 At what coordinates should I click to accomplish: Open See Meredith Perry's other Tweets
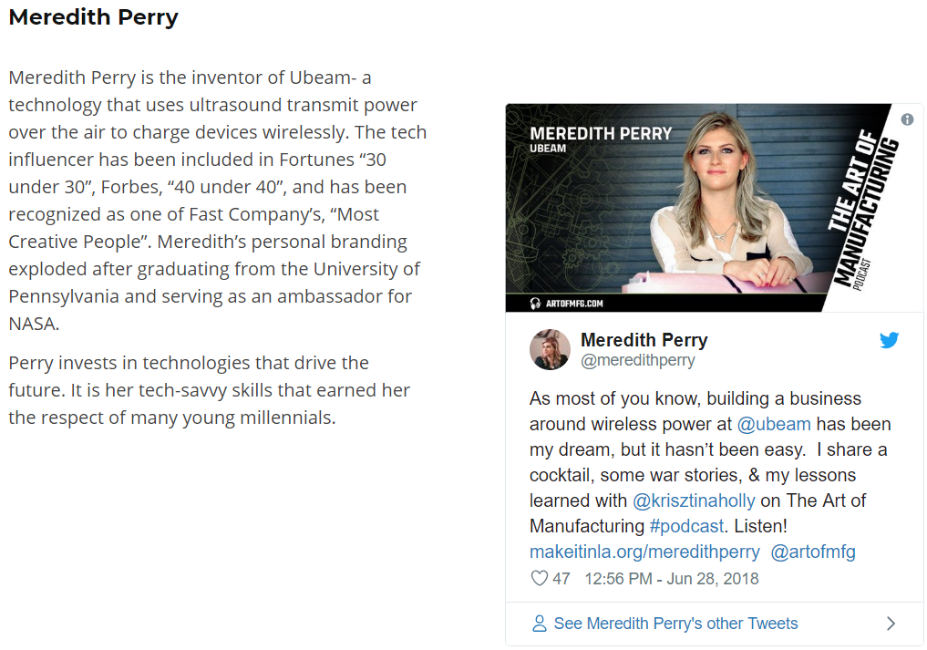point(675,624)
